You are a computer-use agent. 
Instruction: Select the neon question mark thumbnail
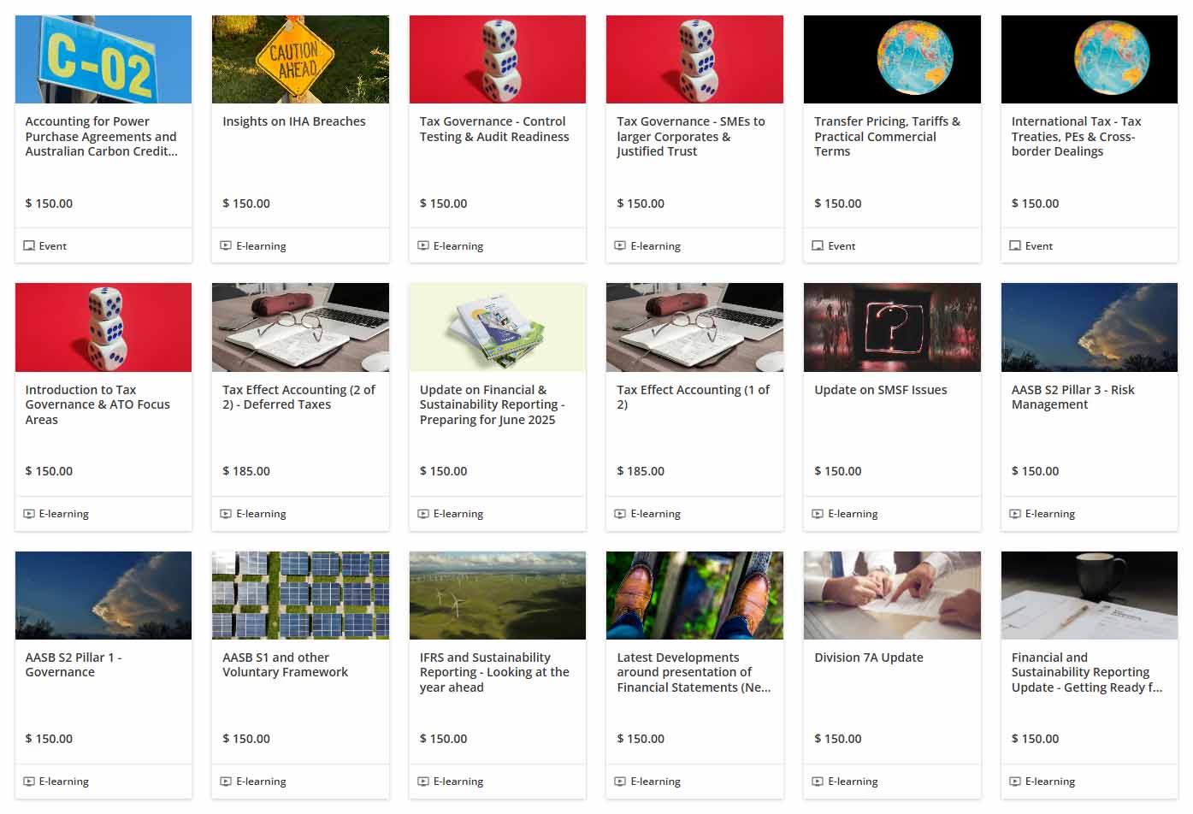(892, 327)
